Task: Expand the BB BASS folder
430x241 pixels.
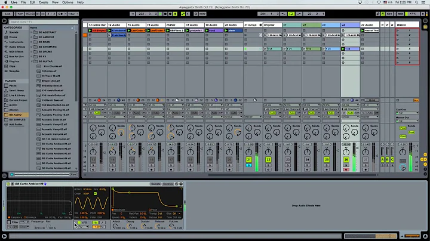Action: tap(32, 42)
